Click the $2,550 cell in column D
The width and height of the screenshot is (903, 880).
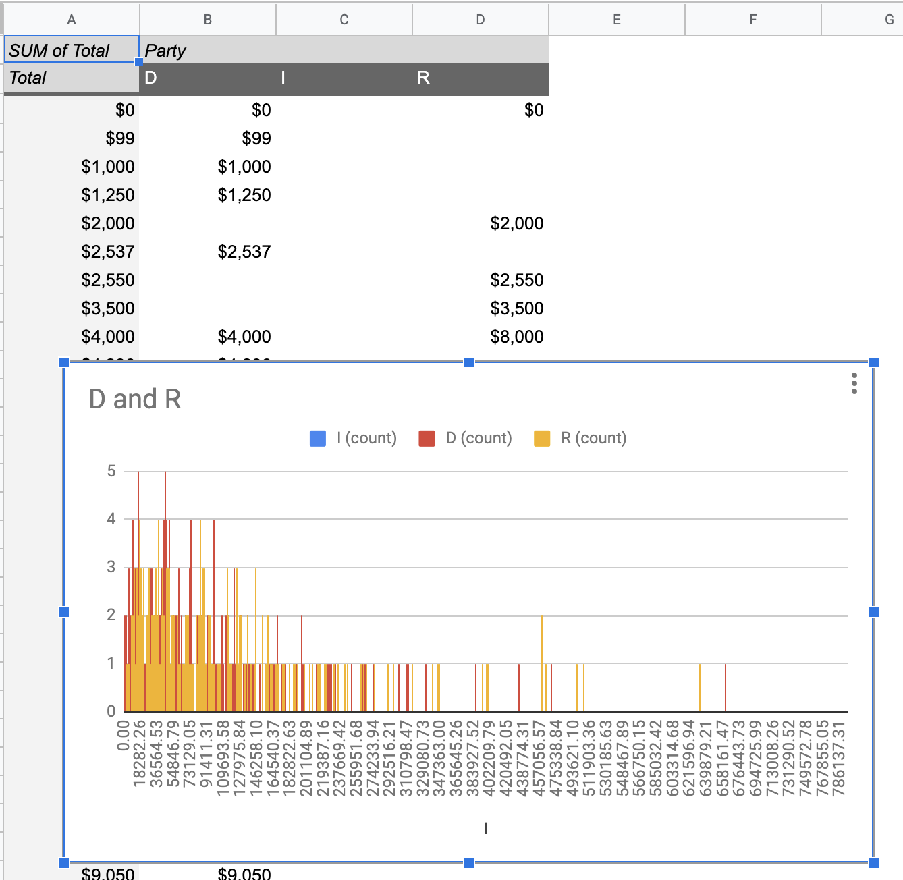pos(481,280)
